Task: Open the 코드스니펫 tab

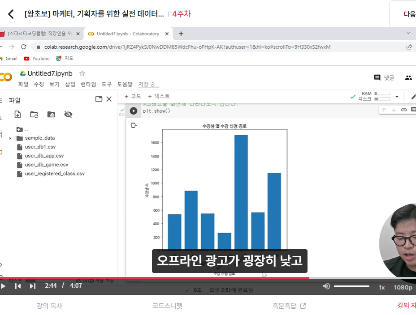Action: (x=167, y=306)
